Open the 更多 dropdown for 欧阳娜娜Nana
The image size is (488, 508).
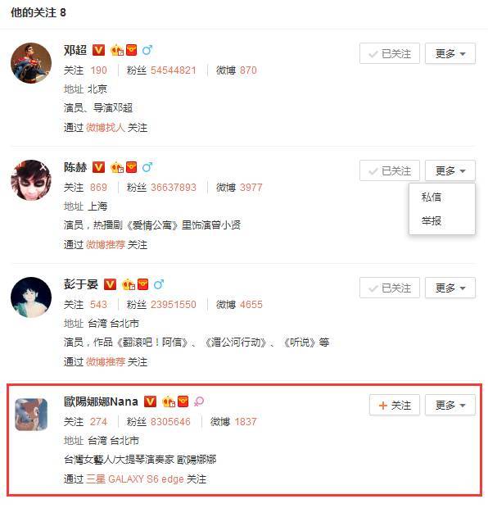click(450, 405)
